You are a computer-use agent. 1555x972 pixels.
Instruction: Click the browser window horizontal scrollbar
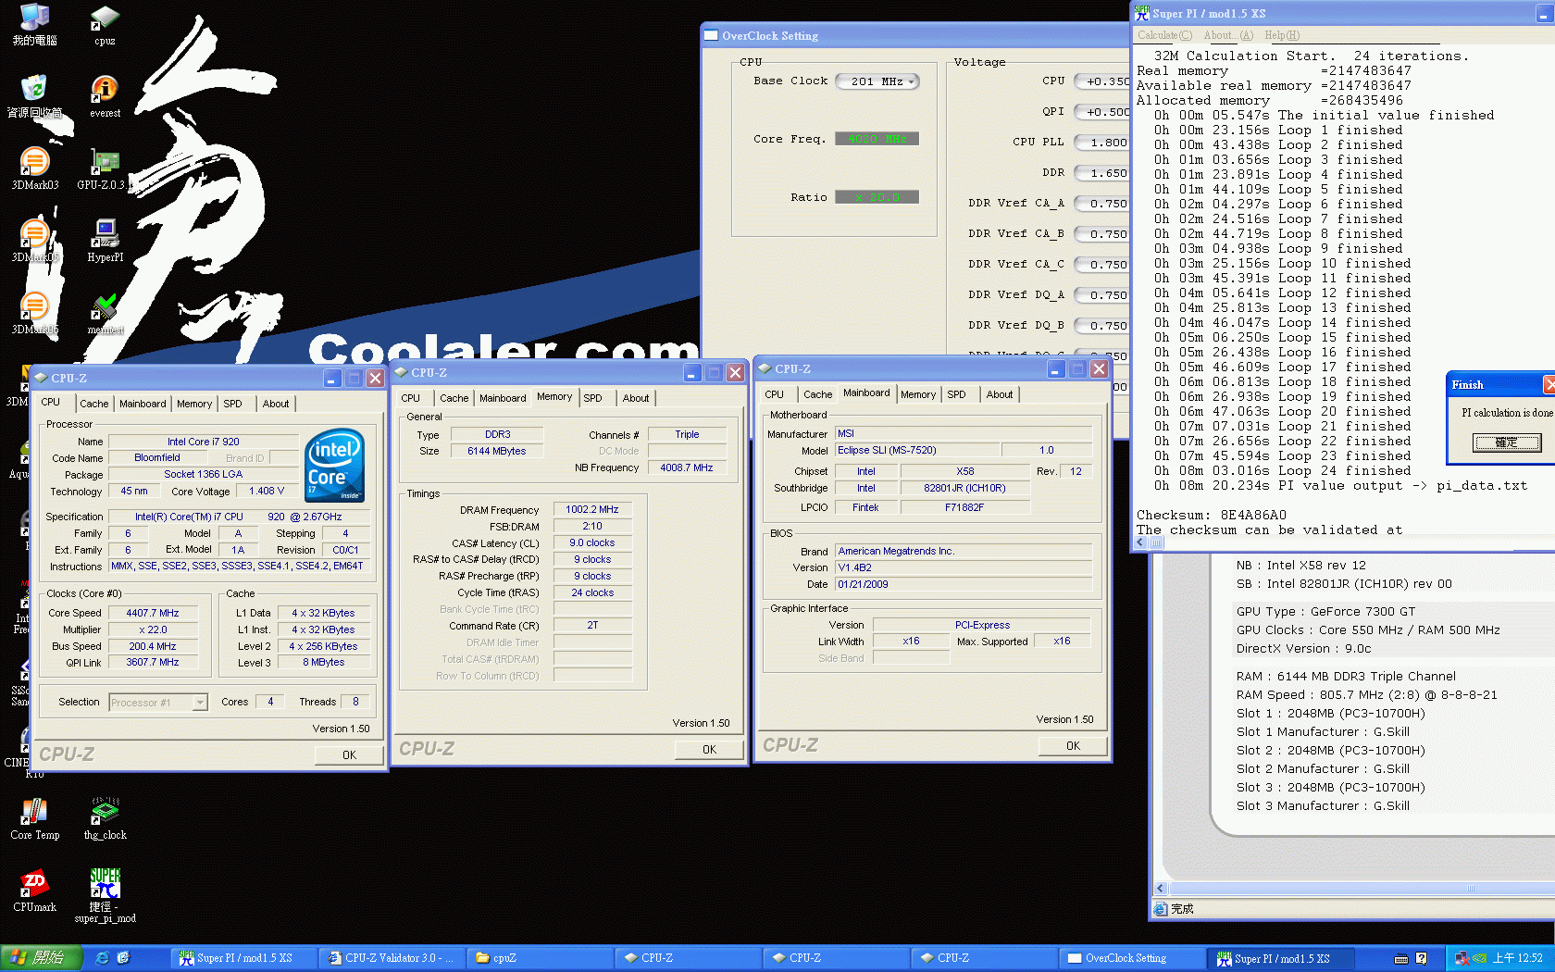[1354, 889]
